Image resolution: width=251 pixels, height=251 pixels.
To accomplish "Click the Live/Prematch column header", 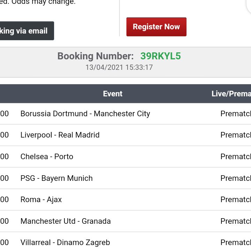I will [x=231, y=94].
